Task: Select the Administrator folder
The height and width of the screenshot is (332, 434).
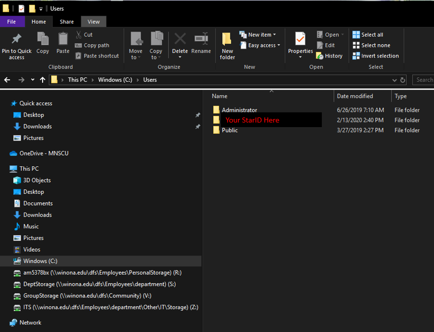Action: pos(239,110)
